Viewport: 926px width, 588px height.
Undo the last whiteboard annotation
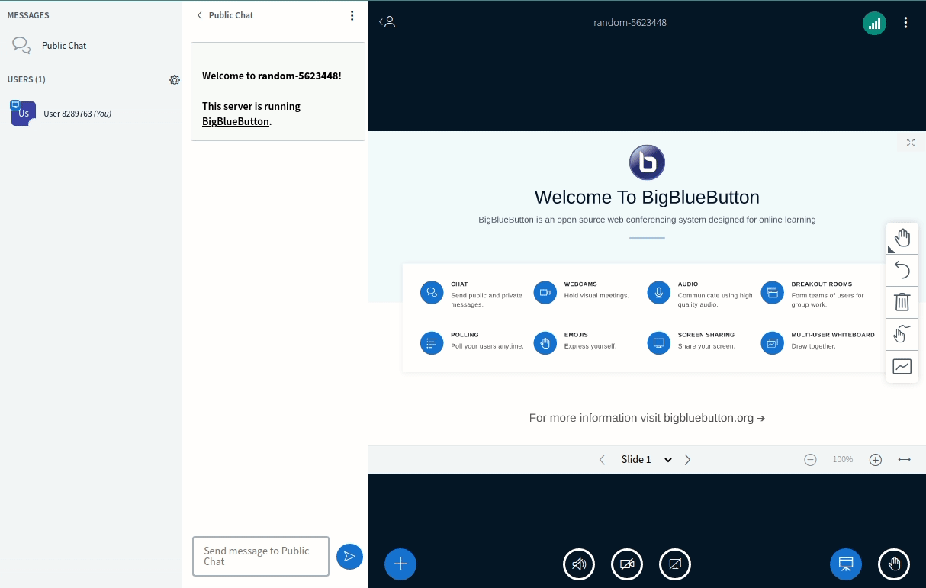(902, 269)
